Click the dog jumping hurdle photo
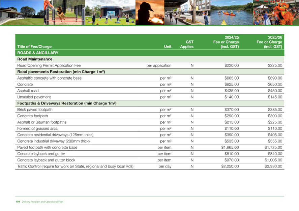The width and height of the screenshot is (299, 211). tap(64, 12)
